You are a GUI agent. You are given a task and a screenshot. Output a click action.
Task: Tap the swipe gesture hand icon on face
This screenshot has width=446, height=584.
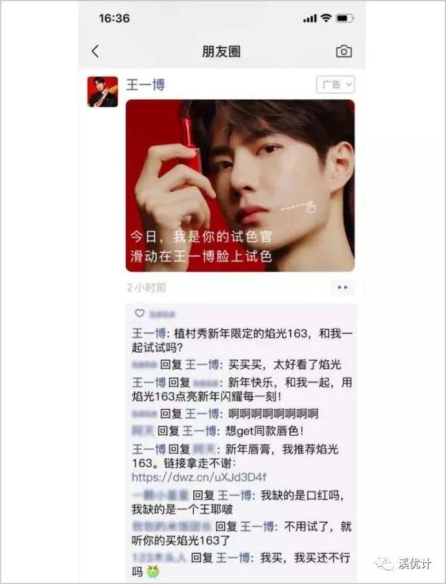click(310, 206)
